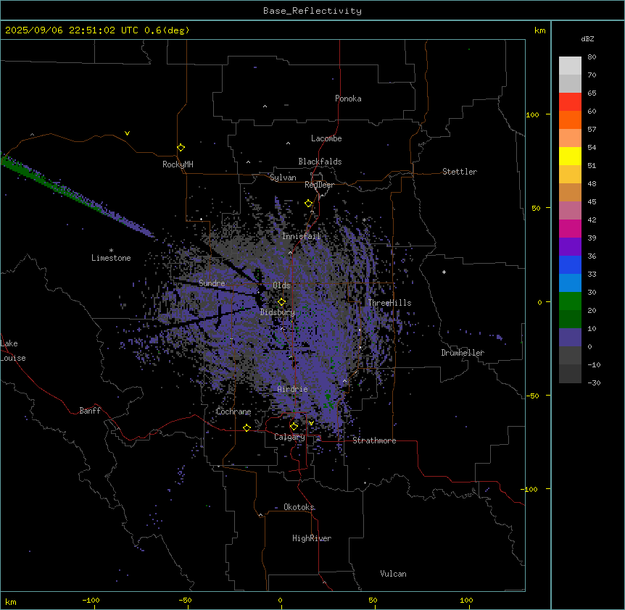This screenshot has height=610, width=625.
Task: Pick the white 80 dBZ legend swatch
Action: pos(570,66)
